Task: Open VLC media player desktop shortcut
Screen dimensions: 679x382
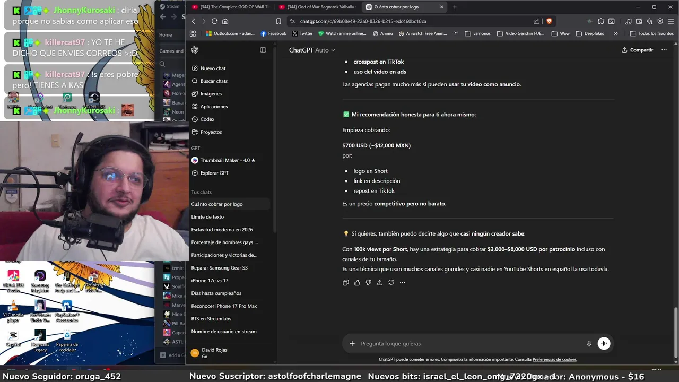Action: pyautogui.click(x=13, y=311)
